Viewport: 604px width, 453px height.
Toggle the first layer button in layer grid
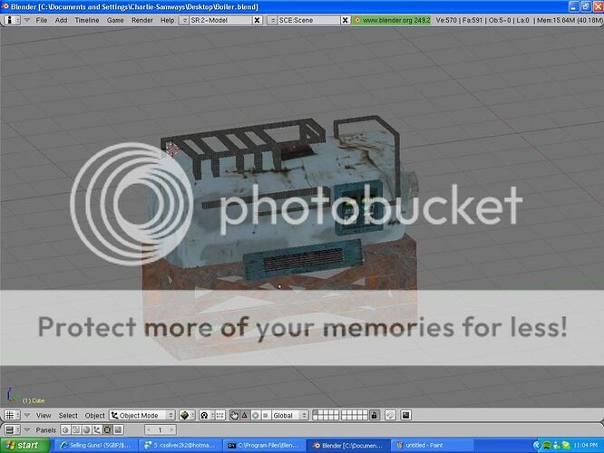[316, 412]
